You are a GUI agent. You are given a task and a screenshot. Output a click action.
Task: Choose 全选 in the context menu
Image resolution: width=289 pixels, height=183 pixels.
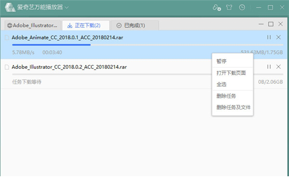(x=233, y=84)
